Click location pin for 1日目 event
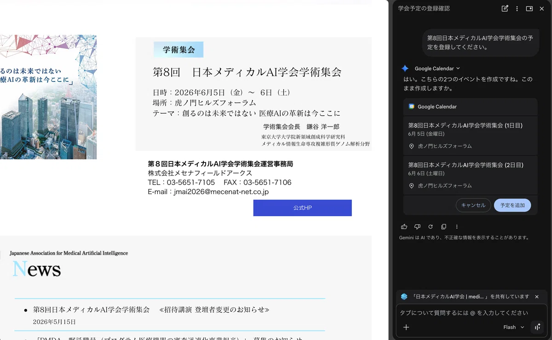This screenshot has width=552, height=340. click(412, 146)
